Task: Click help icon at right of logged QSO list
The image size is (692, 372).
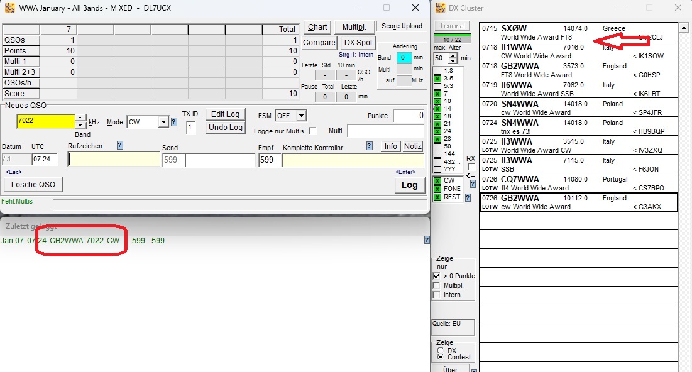Action: click(427, 239)
